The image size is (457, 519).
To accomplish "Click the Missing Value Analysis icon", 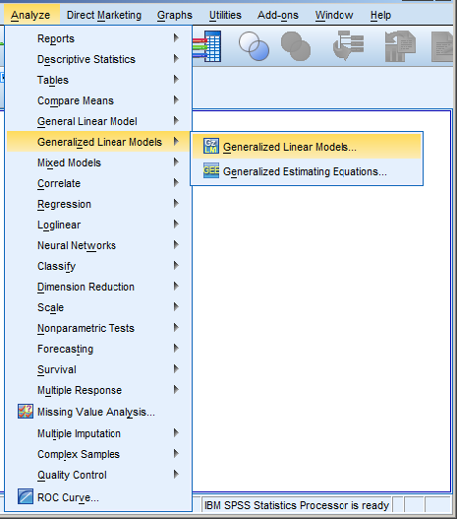I will [26, 412].
